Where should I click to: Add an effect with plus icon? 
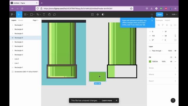point(175,74)
